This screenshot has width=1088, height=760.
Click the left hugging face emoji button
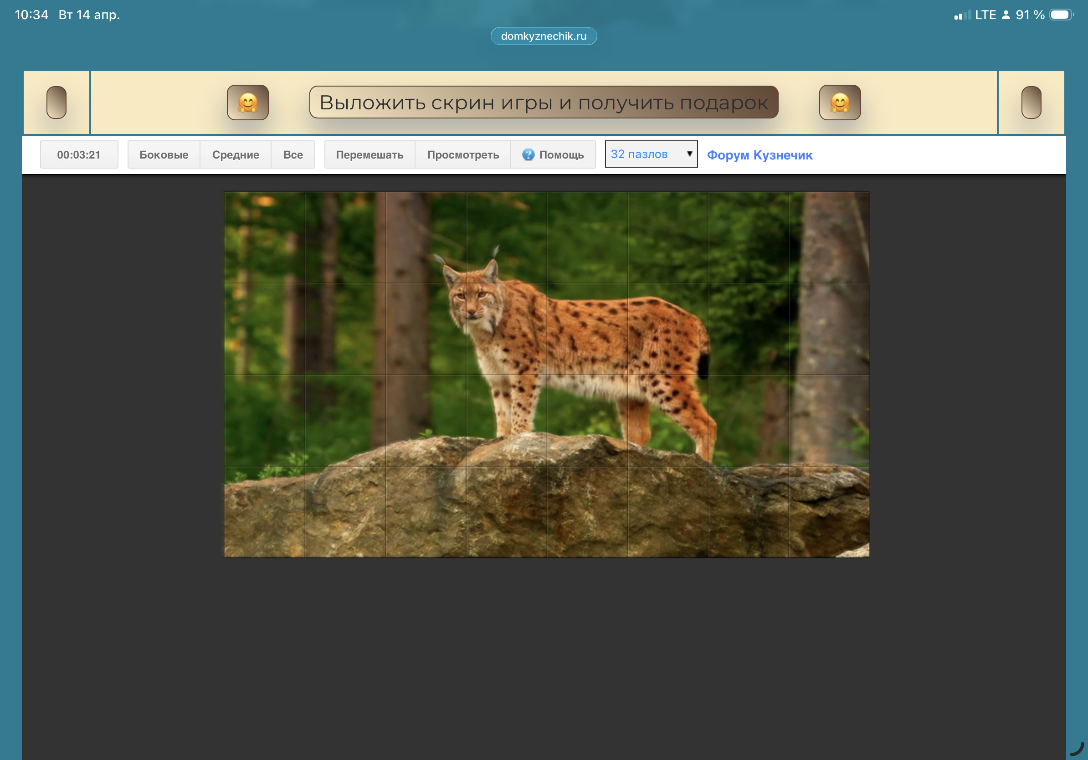pyautogui.click(x=247, y=103)
